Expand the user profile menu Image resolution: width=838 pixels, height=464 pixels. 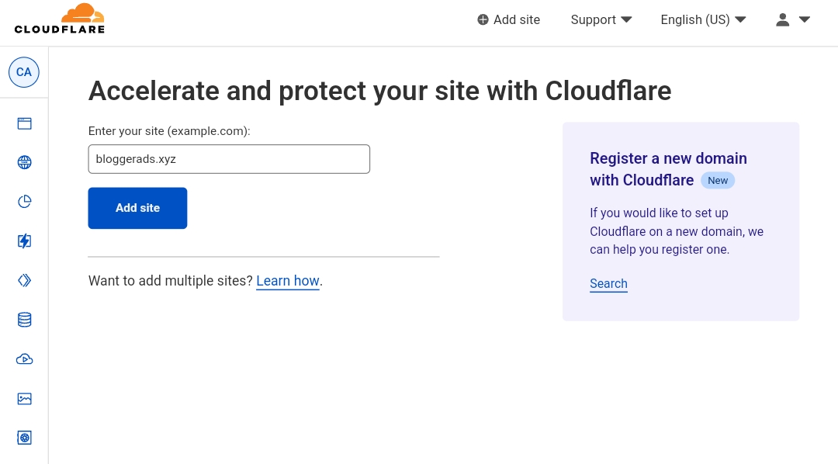point(793,20)
